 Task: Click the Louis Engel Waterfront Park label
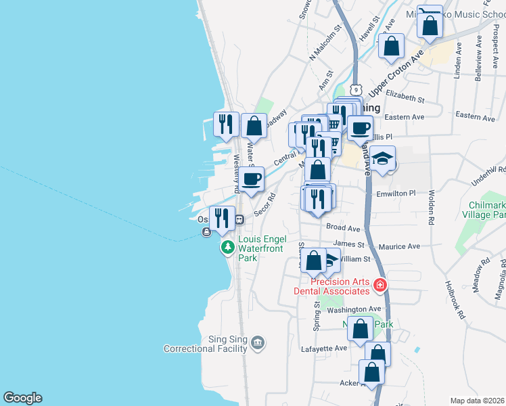click(262, 248)
